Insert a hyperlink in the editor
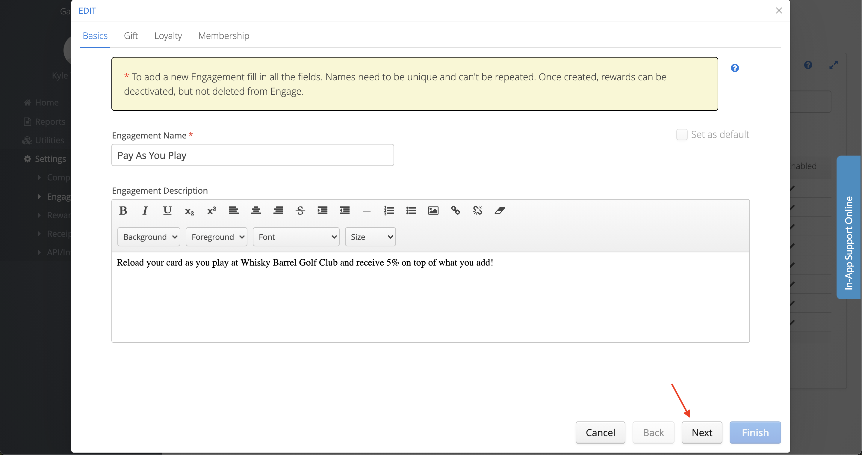The height and width of the screenshot is (455, 862). 455,211
